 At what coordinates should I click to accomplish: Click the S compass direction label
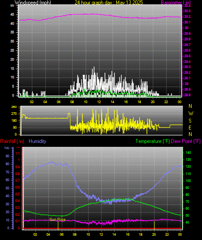click(x=190, y=120)
